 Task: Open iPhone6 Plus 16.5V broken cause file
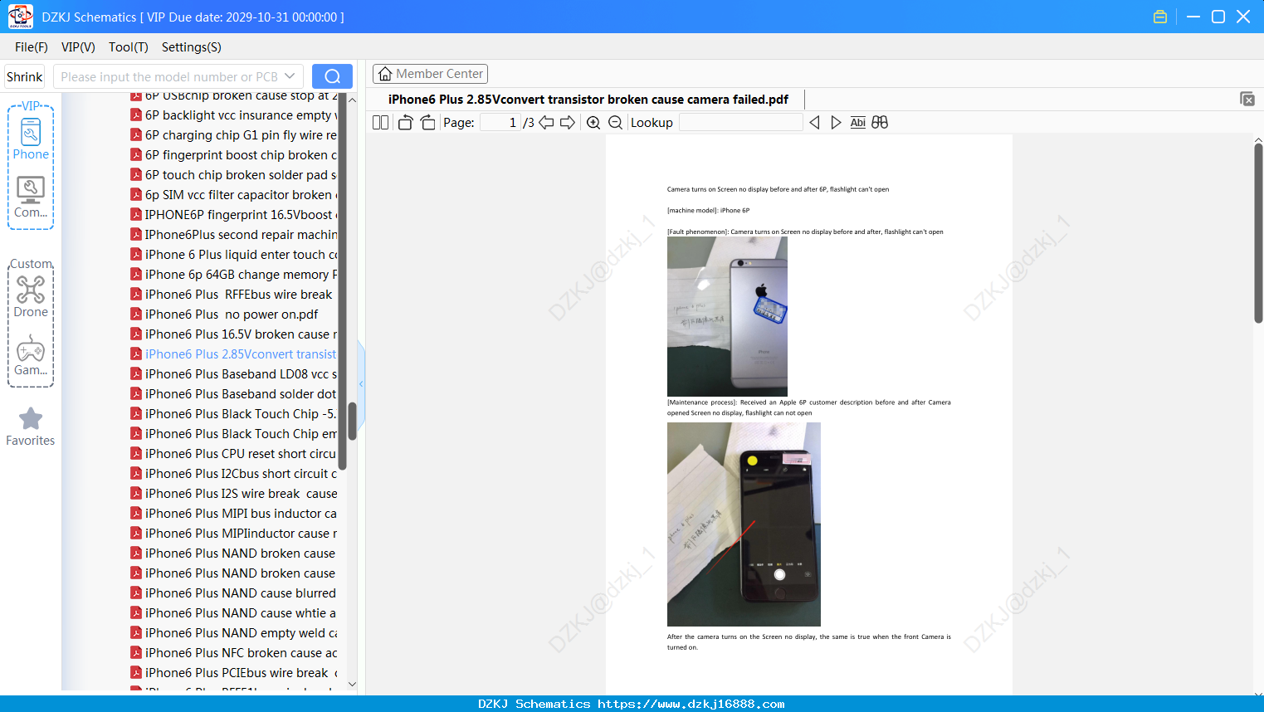click(234, 334)
